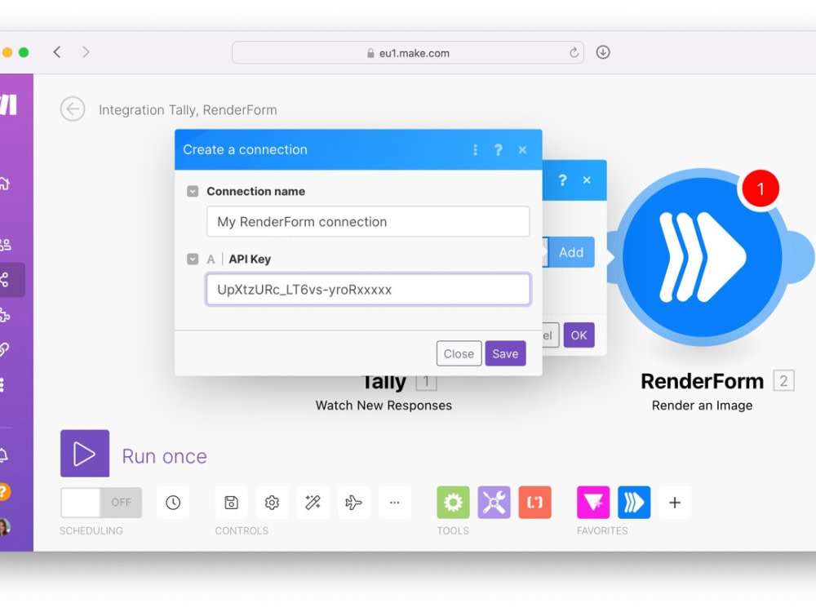The width and height of the screenshot is (816, 612).
Task: Open the three-dot menu in Create a connection
Action: click(475, 150)
